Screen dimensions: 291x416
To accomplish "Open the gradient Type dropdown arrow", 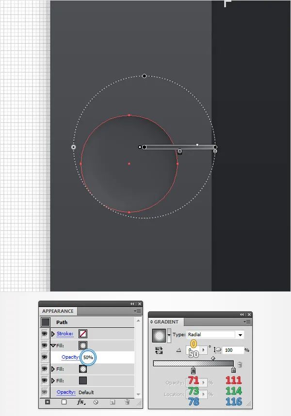I will click(240, 335).
